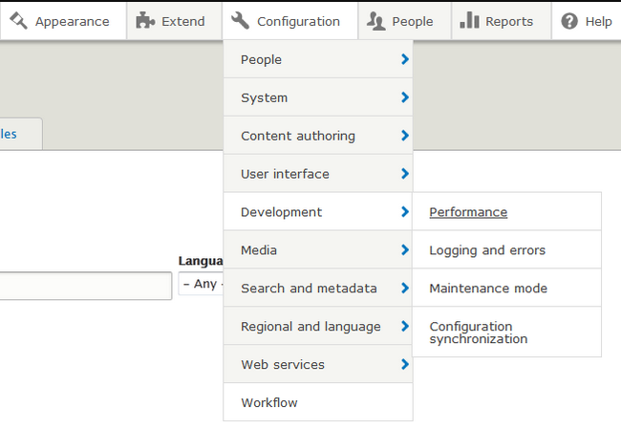This screenshot has width=621, height=429.
Task: Select System menu entry
Action: tap(318, 97)
